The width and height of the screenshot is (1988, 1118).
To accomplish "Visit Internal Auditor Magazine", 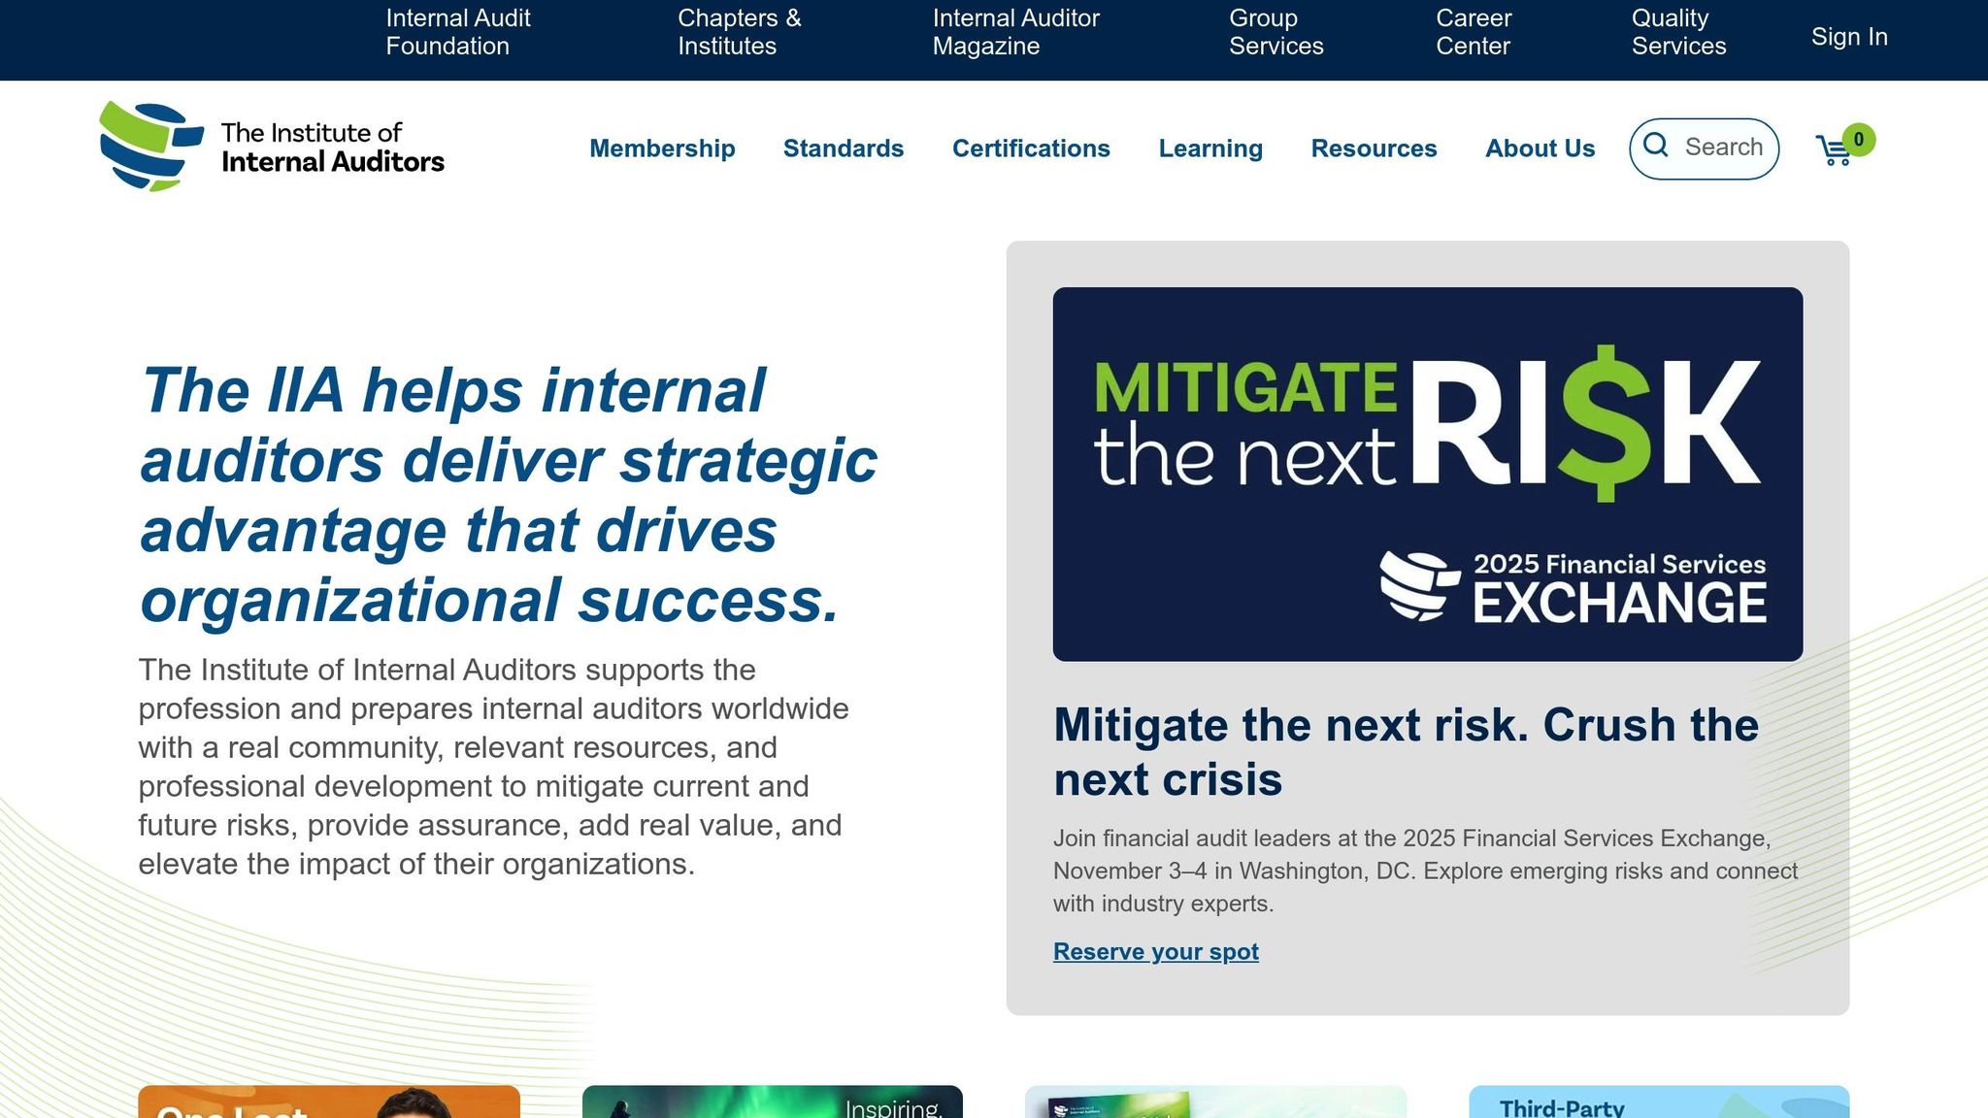I will click(x=1015, y=32).
